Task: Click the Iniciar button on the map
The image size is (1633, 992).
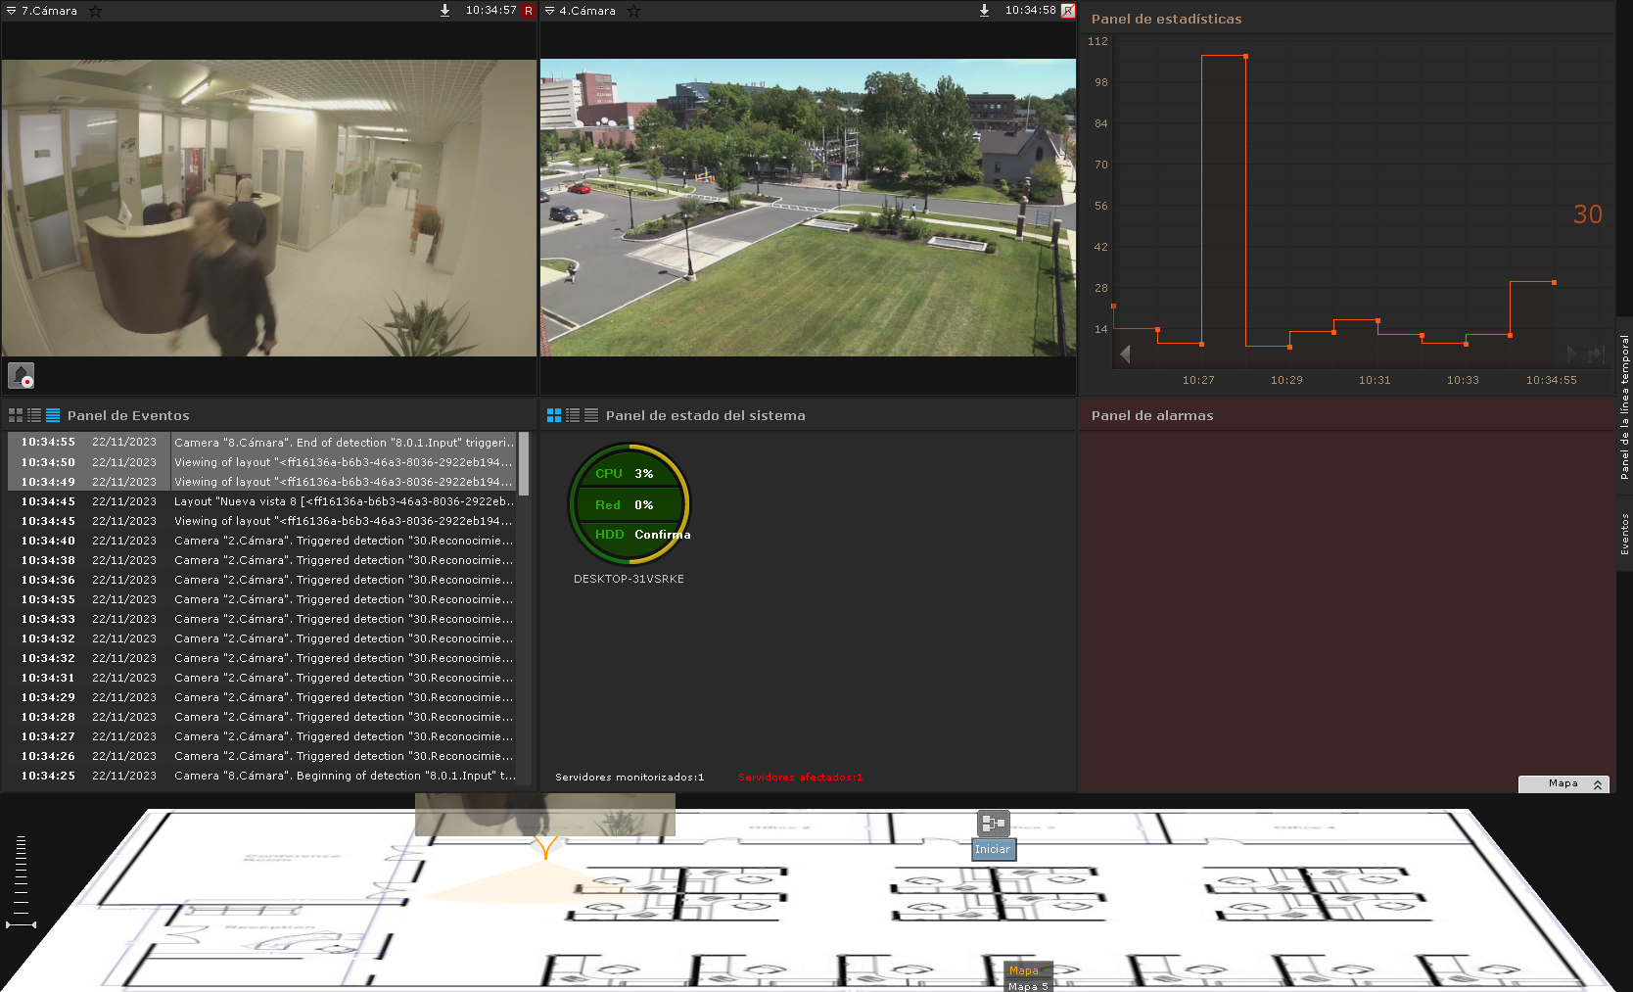Action: point(993,849)
